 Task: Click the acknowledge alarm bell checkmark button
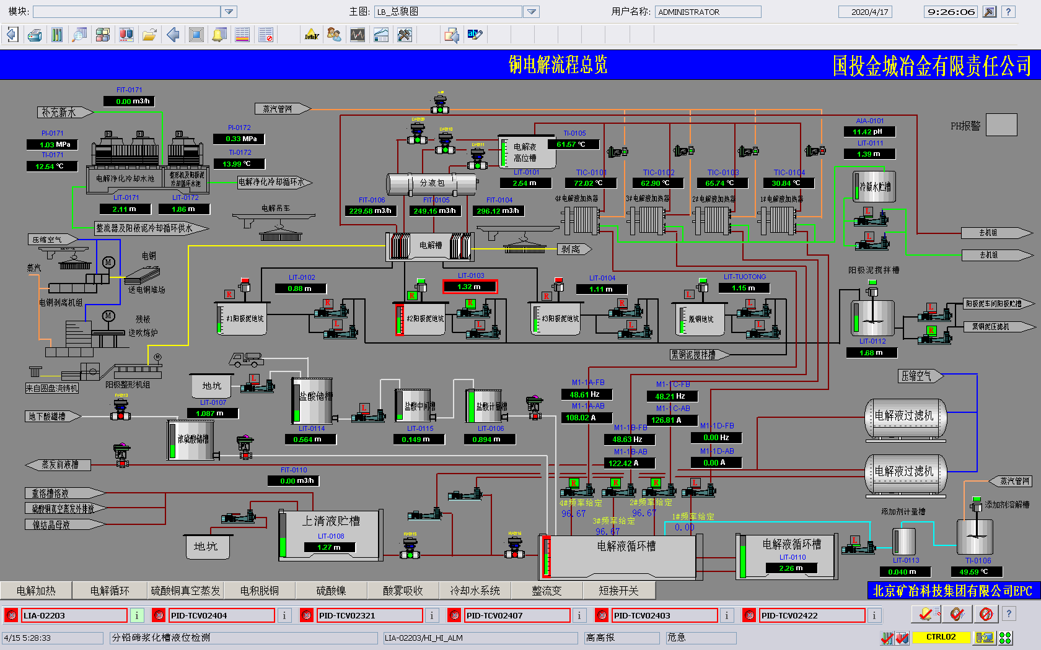pyautogui.click(x=925, y=614)
